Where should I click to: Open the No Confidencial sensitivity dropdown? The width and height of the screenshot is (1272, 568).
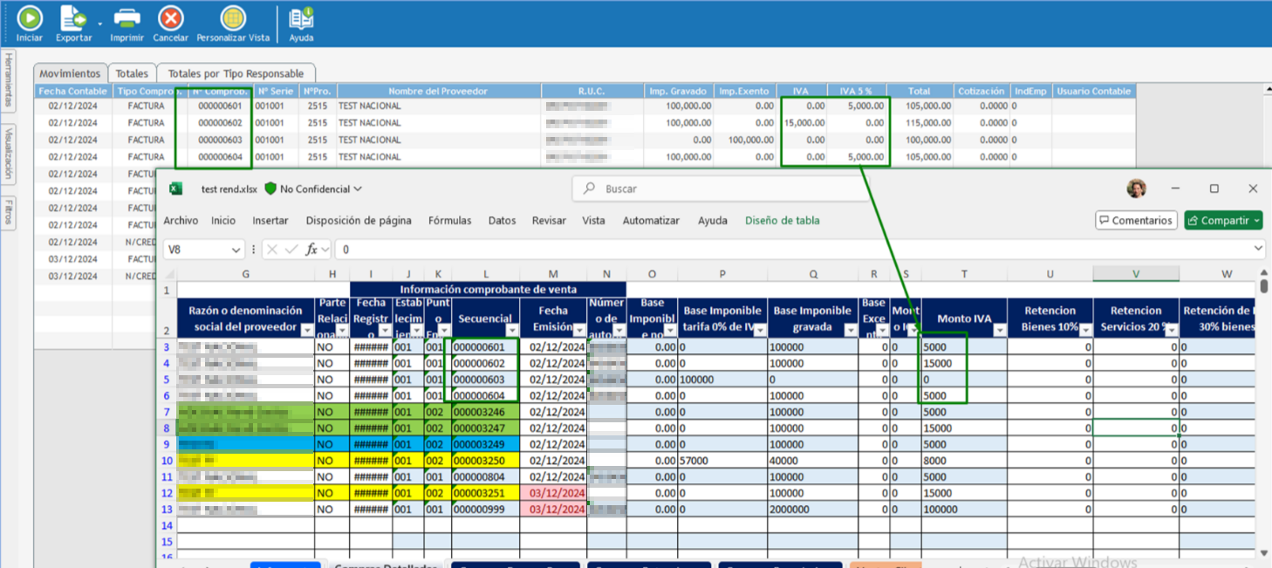(x=313, y=188)
